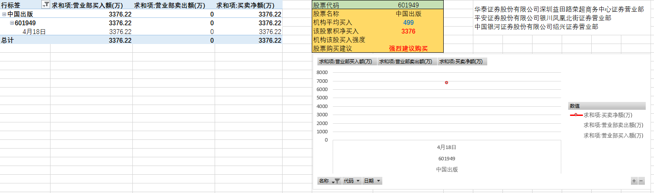Click the 1000 axis label in chart
This screenshot has height=193, width=654.
pyautogui.click(x=322, y=132)
